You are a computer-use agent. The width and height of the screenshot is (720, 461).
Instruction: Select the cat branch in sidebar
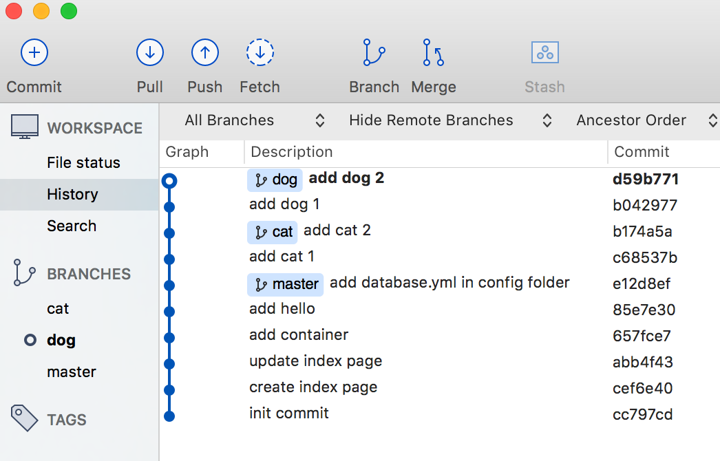click(x=58, y=308)
